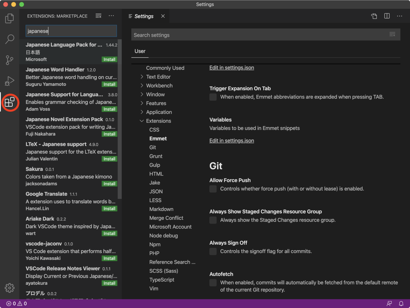Select TypeScript in settings tree
The width and height of the screenshot is (410, 308).
coord(162,280)
